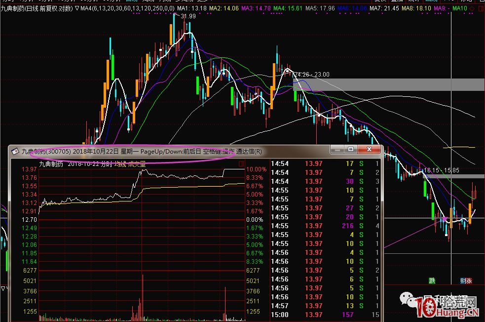Click the small red panel icon above 10.00%
This screenshot has width=485, height=322.
tap(241, 163)
